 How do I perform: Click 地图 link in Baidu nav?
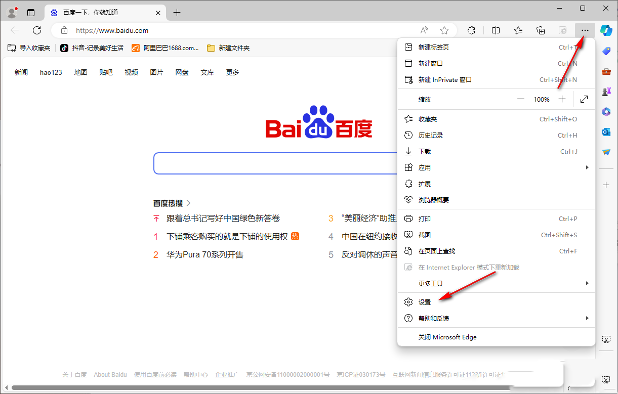coord(80,72)
